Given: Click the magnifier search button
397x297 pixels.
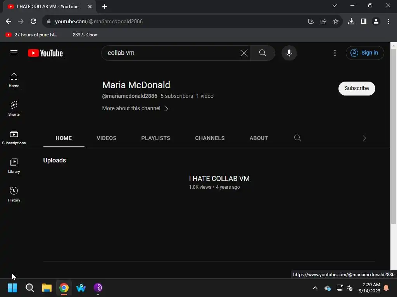Looking at the screenshot, I should (x=262, y=53).
